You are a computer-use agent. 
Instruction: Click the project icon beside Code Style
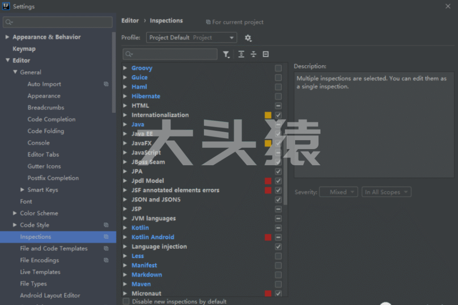[106, 225]
